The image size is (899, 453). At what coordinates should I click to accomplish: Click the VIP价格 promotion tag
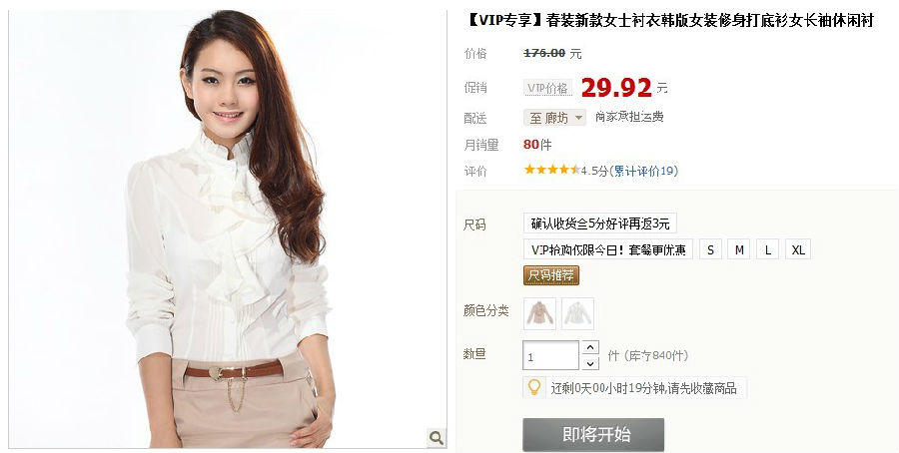[548, 88]
